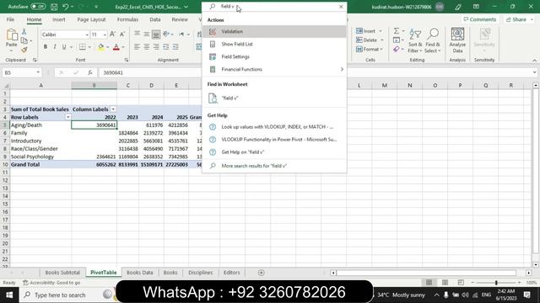Click the Paste clipboard icon
This screenshot has height=303, width=540.
(11, 35)
